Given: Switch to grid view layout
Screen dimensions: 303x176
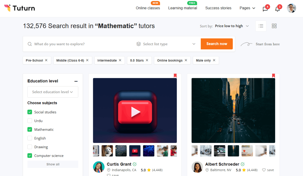Looking at the screenshot, I should [274, 26].
